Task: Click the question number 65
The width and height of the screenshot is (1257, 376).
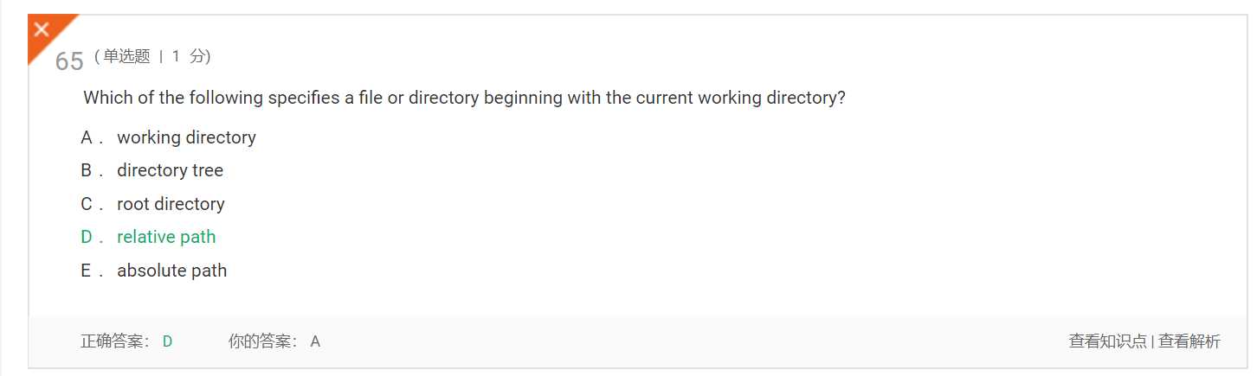Action: pos(69,61)
